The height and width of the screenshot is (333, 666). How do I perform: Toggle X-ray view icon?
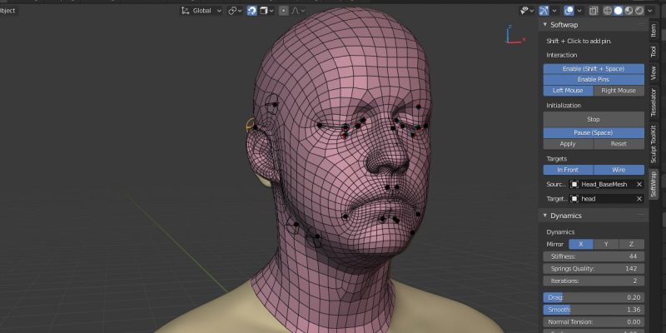[594, 11]
